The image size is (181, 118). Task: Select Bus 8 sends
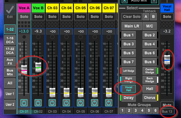point(150,62)
